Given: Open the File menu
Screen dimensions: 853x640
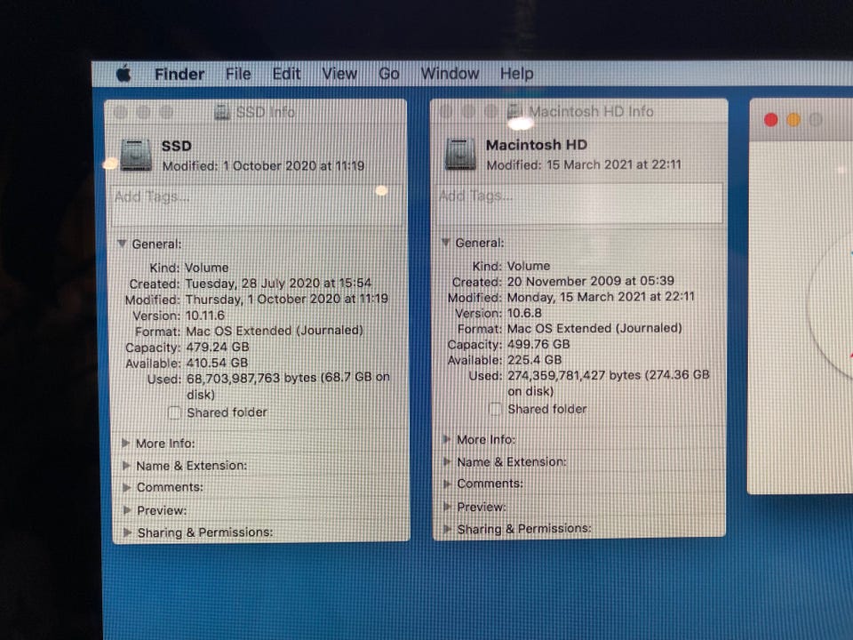Looking at the screenshot, I should (x=238, y=74).
